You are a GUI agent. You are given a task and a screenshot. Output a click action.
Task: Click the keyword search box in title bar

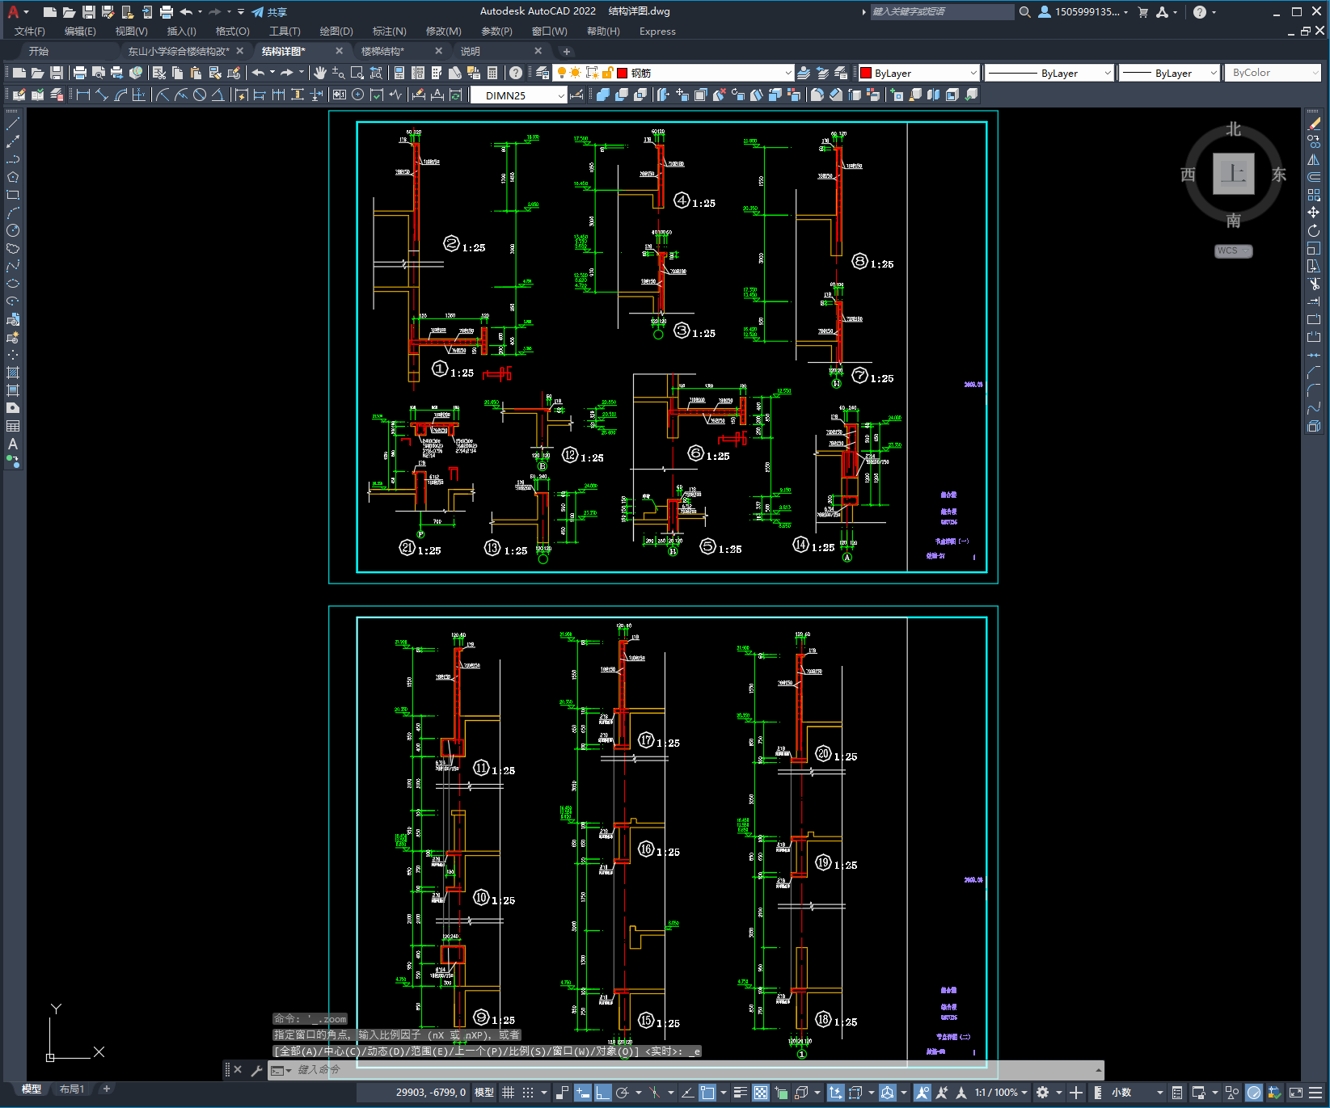tap(941, 12)
